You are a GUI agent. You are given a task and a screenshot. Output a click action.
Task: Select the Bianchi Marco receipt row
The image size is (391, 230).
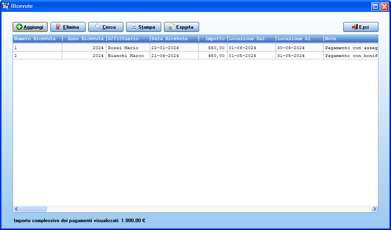click(195, 55)
